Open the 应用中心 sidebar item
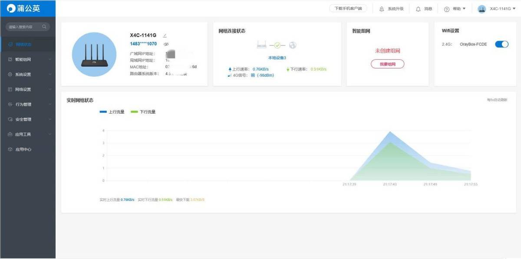The image size is (521, 259). [x=23, y=149]
